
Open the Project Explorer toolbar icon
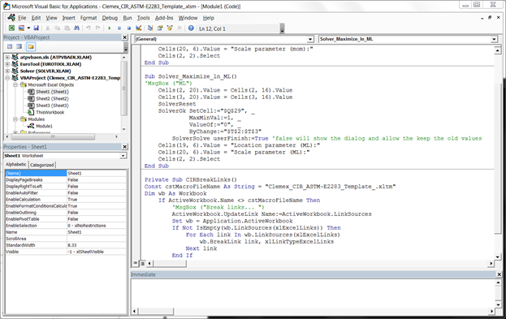(150, 28)
